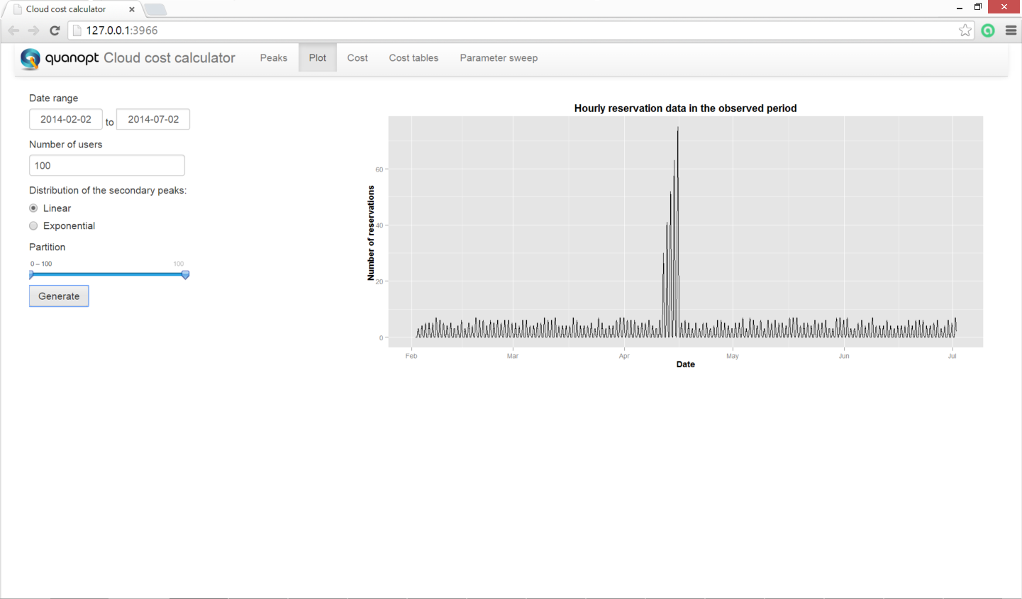The height and width of the screenshot is (599, 1022).
Task: Open the Cost tab
Action: (357, 58)
